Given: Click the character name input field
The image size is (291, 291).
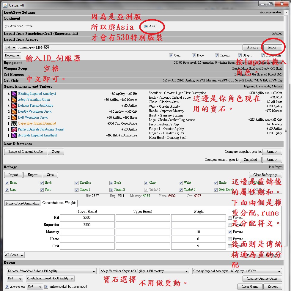Looking at the screenshot, I should [x=129, y=47].
